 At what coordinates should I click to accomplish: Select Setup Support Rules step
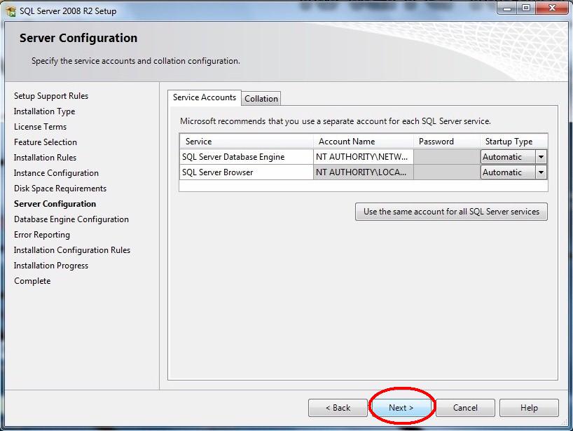click(x=51, y=96)
